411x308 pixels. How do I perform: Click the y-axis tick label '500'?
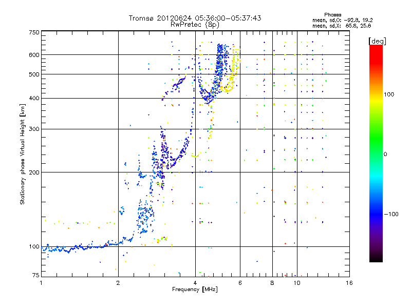pyautogui.click(x=34, y=74)
